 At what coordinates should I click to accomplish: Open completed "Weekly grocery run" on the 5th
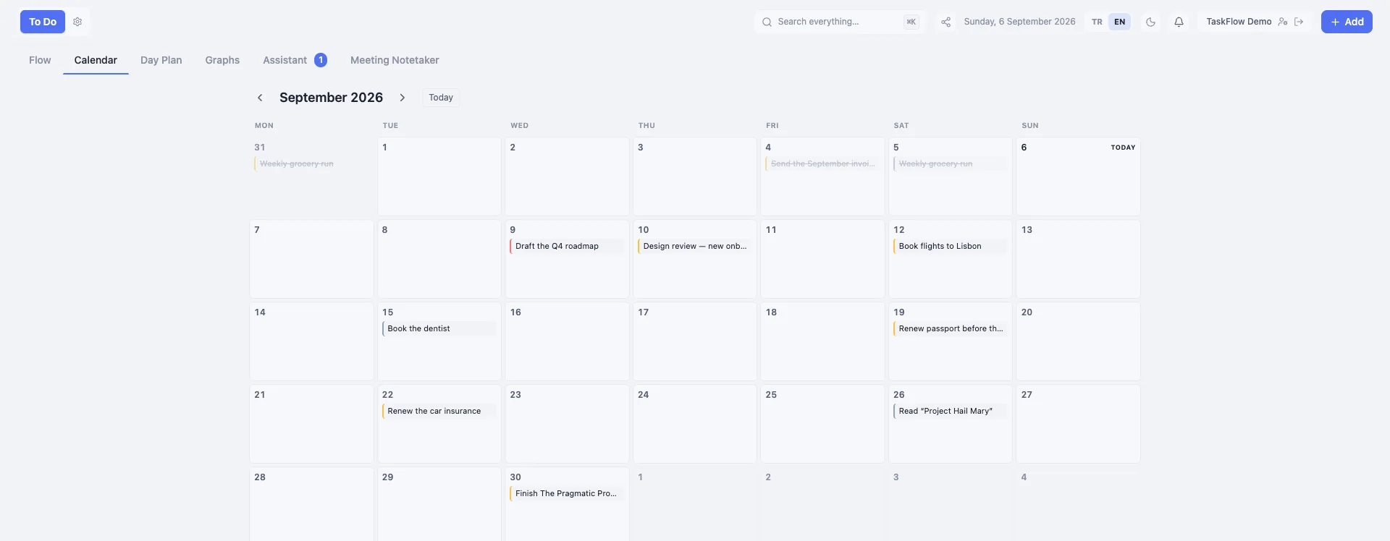coord(951,163)
